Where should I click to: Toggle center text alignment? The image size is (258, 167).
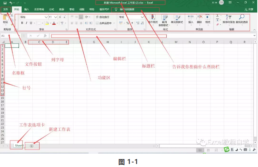tap(76, 23)
